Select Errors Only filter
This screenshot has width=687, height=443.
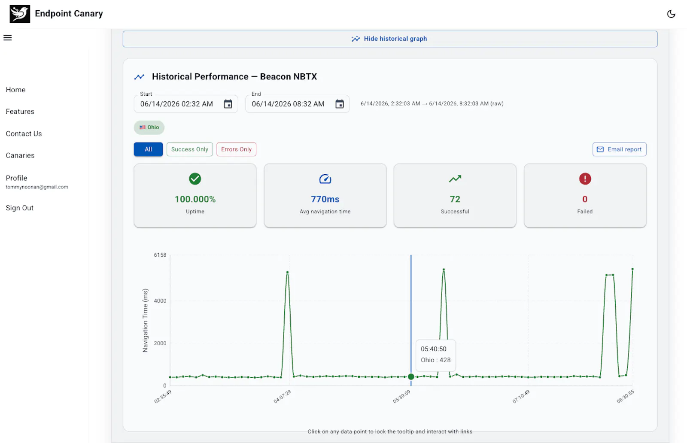pyautogui.click(x=237, y=149)
